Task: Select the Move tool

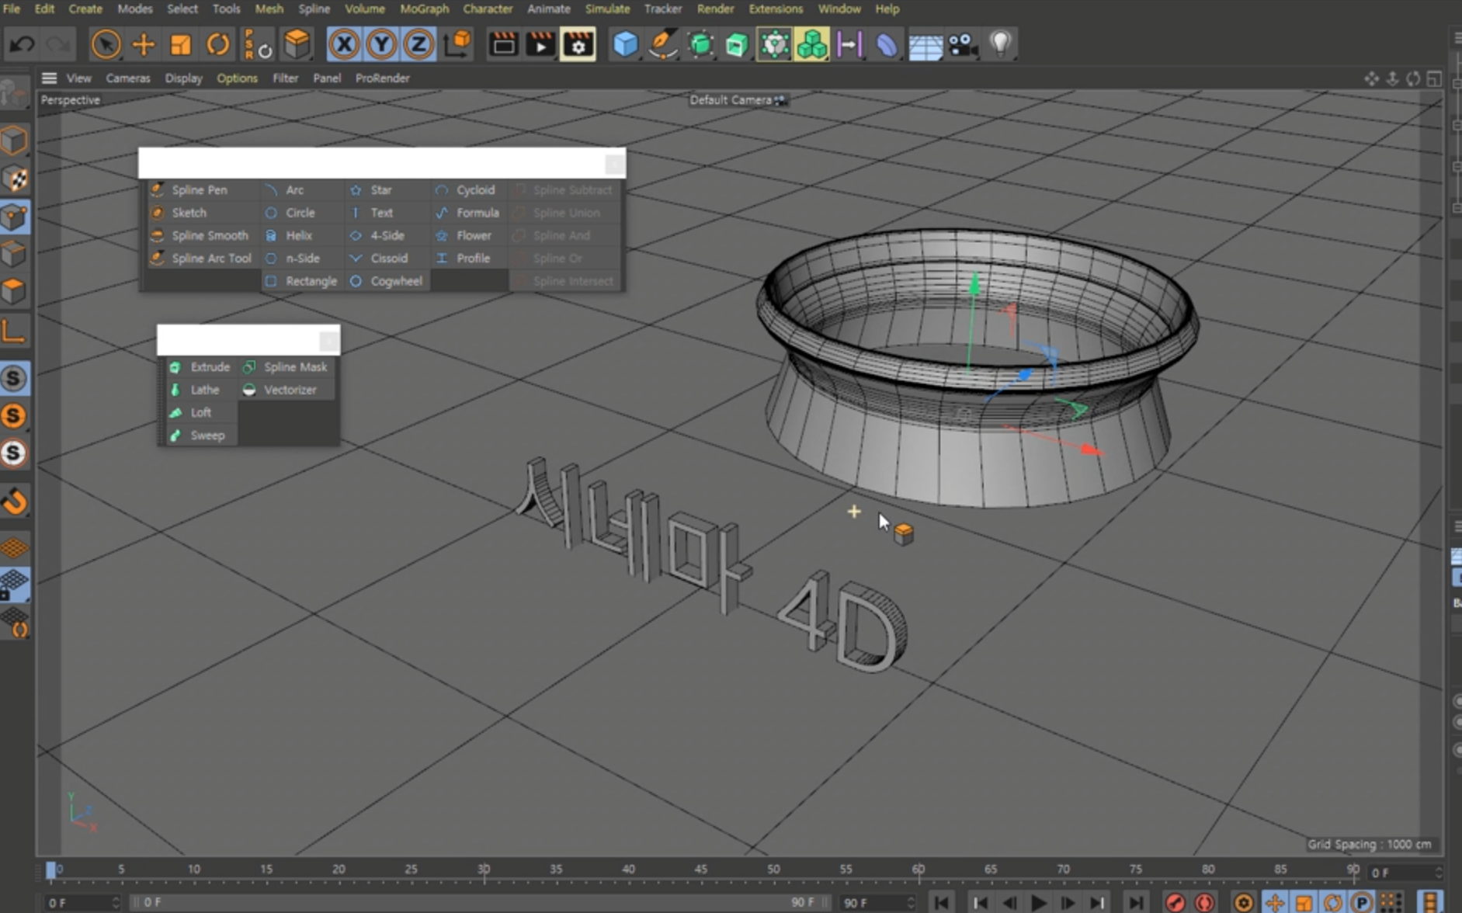Action: [144, 44]
